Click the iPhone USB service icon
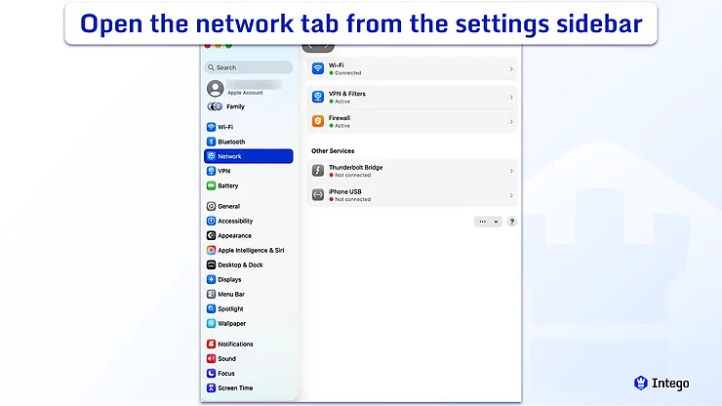The width and height of the screenshot is (722, 406). 318,195
